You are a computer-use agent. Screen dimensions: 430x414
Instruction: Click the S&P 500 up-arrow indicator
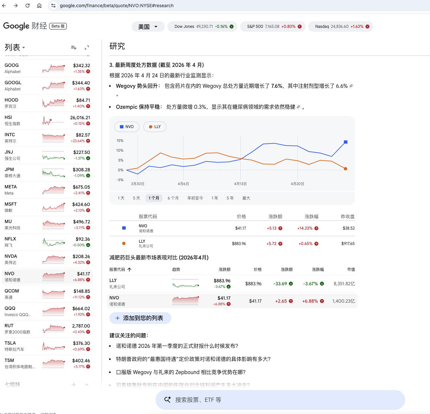coord(300,27)
